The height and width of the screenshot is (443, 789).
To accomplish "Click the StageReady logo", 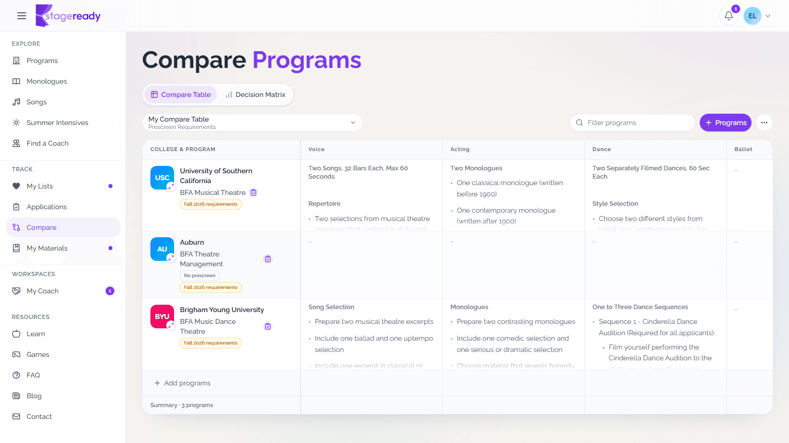I will pyautogui.click(x=68, y=16).
